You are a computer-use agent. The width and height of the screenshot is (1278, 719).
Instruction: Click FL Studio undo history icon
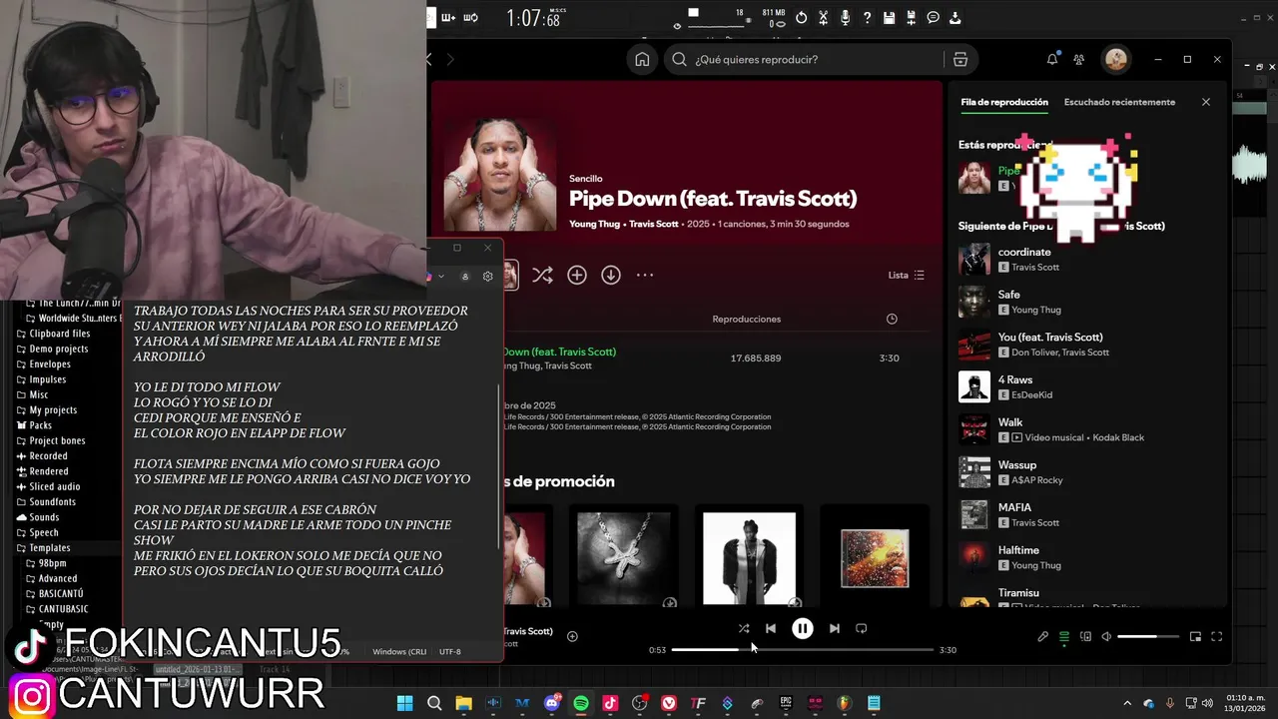click(x=801, y=17)
